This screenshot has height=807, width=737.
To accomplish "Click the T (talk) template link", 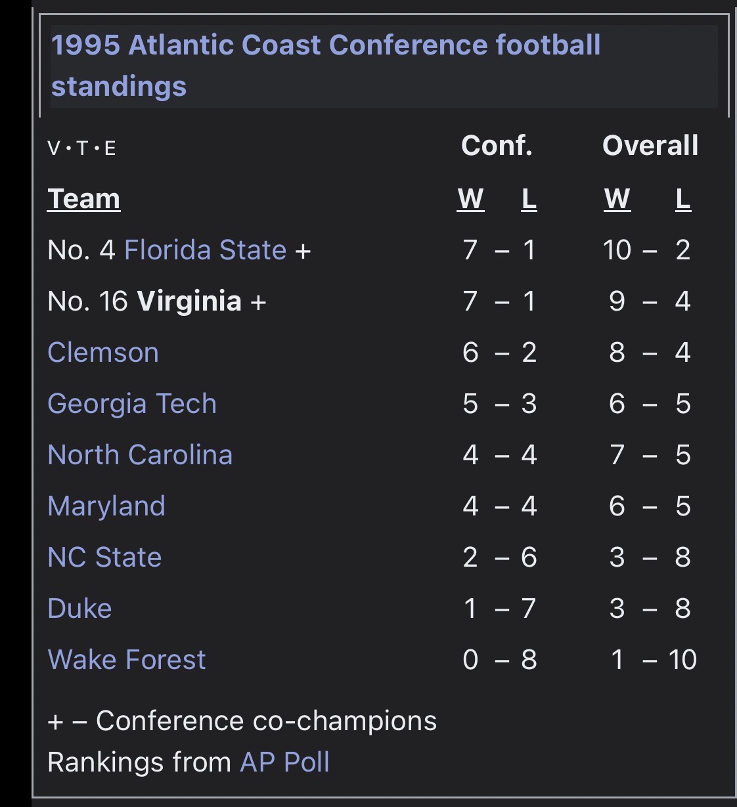I will point(81,148).
